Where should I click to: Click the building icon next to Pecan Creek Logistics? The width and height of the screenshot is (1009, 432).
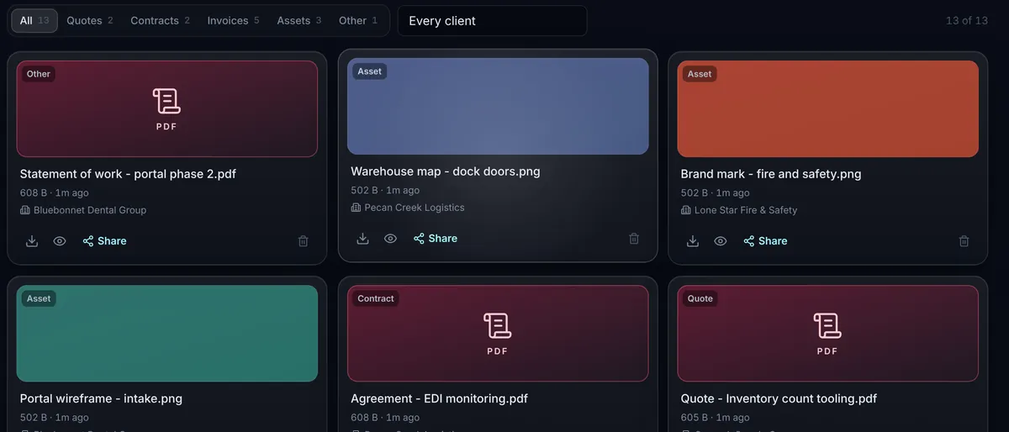click(x=356, y=208)
